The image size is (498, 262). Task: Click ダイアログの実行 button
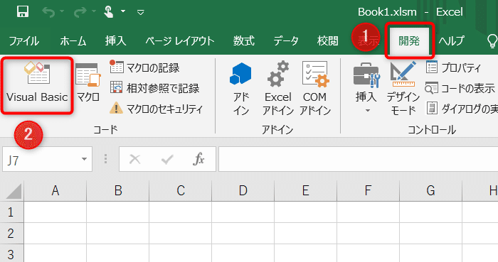click(x=462, y=109)
